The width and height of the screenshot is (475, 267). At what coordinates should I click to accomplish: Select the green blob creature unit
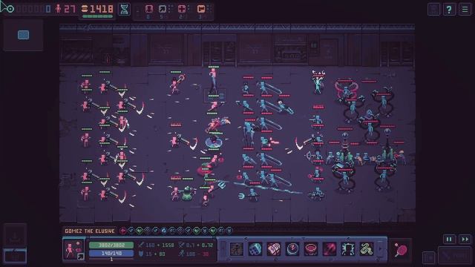188,194
